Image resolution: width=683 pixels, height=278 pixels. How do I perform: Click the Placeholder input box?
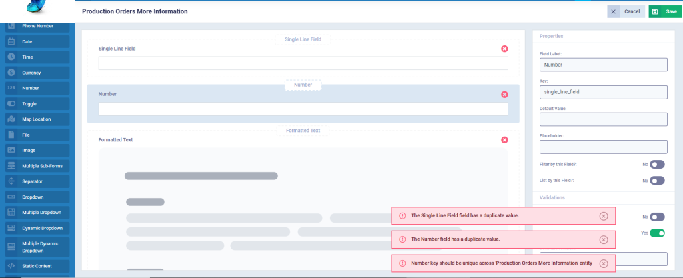click(603, 147)
